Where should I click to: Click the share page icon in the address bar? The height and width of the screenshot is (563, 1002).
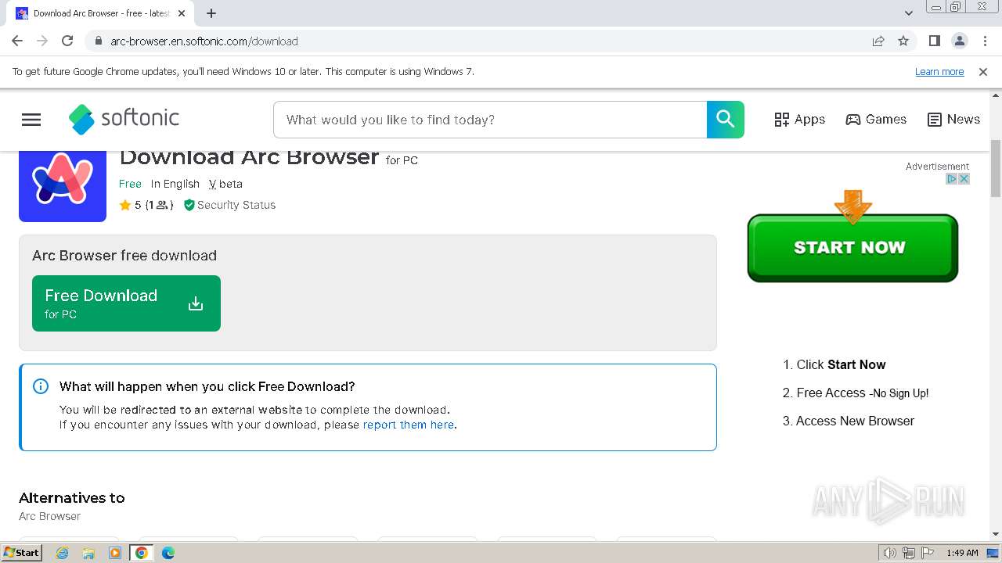(x=878, y=41)
